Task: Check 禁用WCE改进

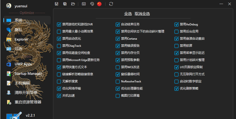Action: (x=117, y=67)
